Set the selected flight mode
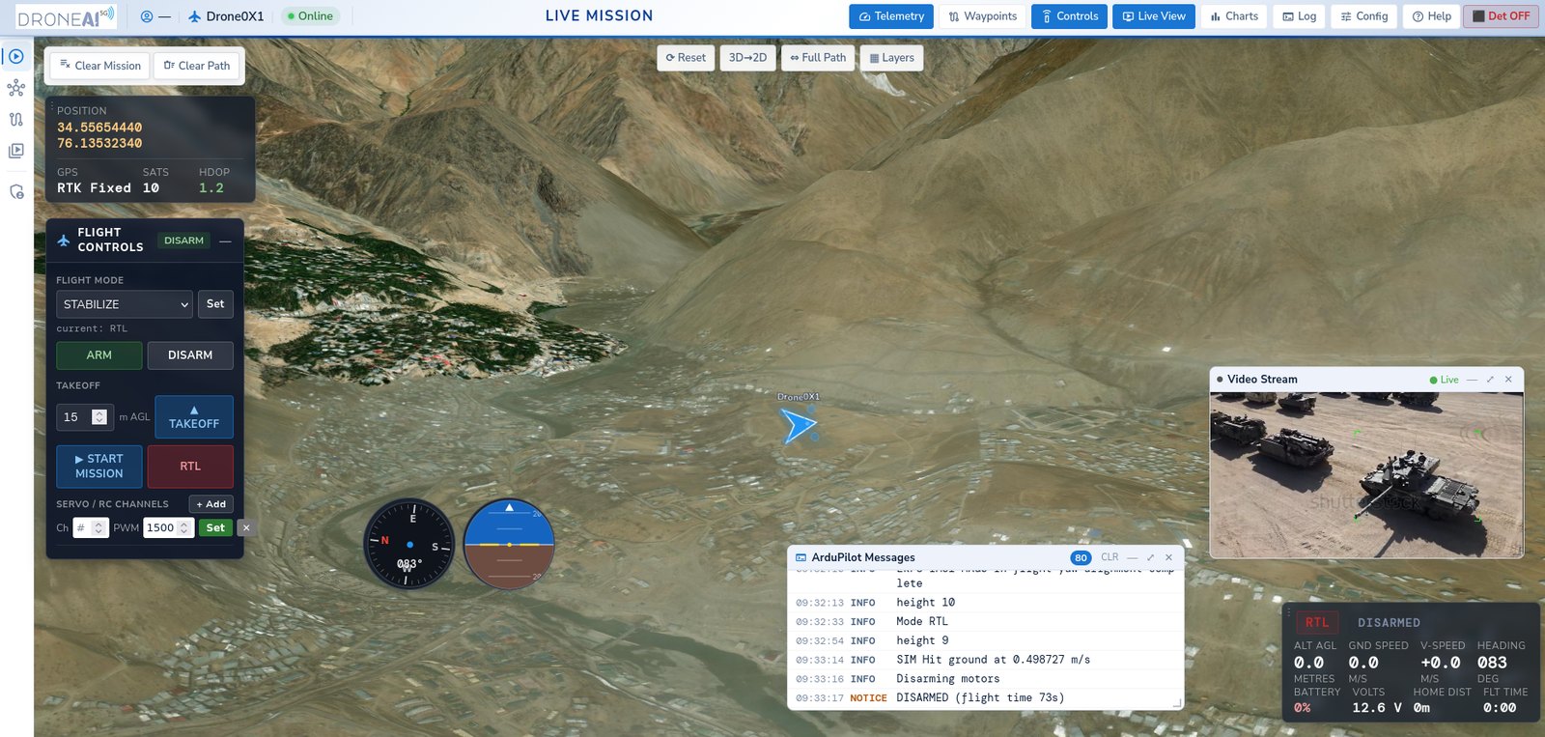This screenshot has height=737, width=1545. [215, 304]
